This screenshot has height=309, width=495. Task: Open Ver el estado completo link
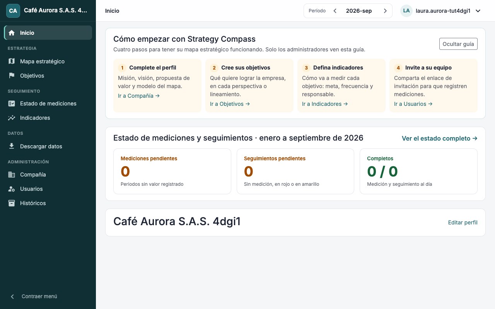440,138
